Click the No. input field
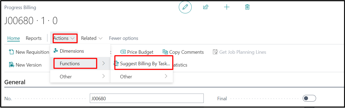The width and height of the screenshot is (345, 108). click(x=146, y=98)
